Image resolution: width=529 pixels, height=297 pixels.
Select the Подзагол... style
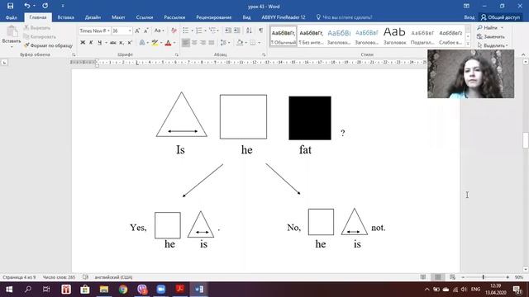pos(422,36)
